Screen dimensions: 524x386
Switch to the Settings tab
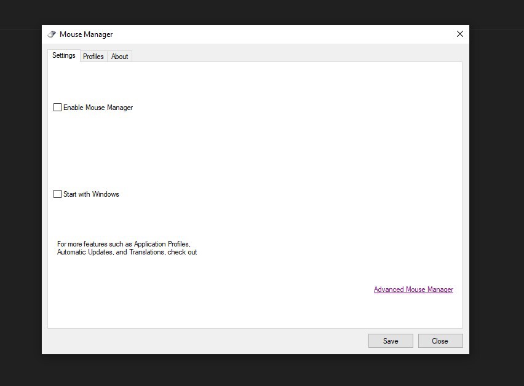coord(64,55)
